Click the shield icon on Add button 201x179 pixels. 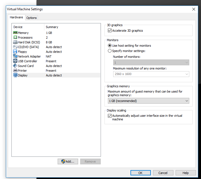pos(63,161)
